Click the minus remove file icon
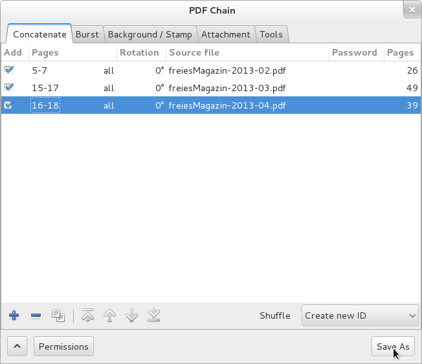The width and height of the screenshot is (422, 364). coord(36,316)
